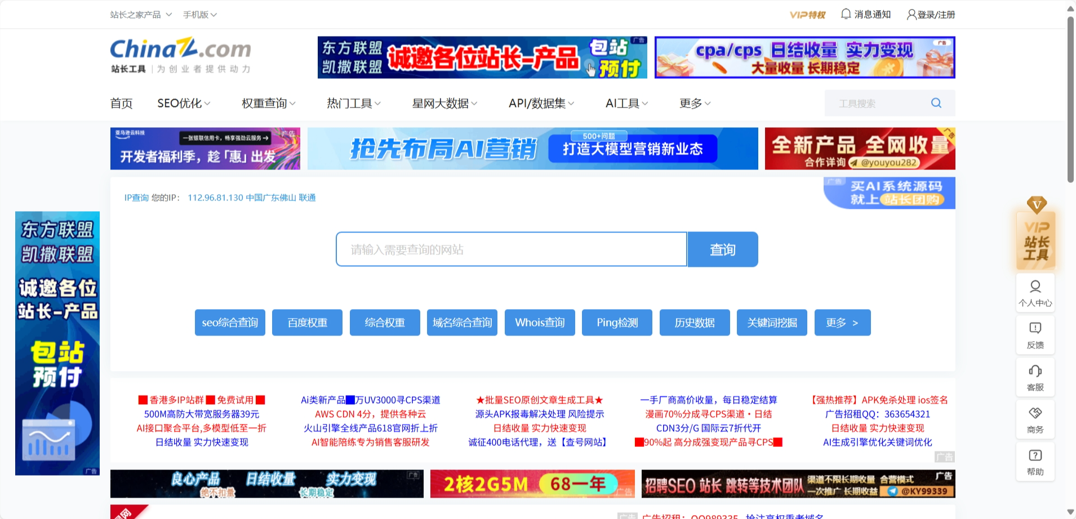Image resolution: width=1076 pixels, height=519 pixels.
Task: Open 登录/注册 with the person icon
Action: [931, 14]
